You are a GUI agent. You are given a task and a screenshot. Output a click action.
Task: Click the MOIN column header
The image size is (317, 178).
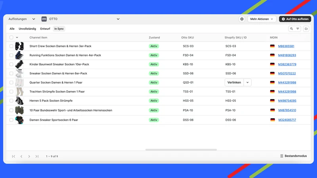pyautogui.click(x=273, y=38)
